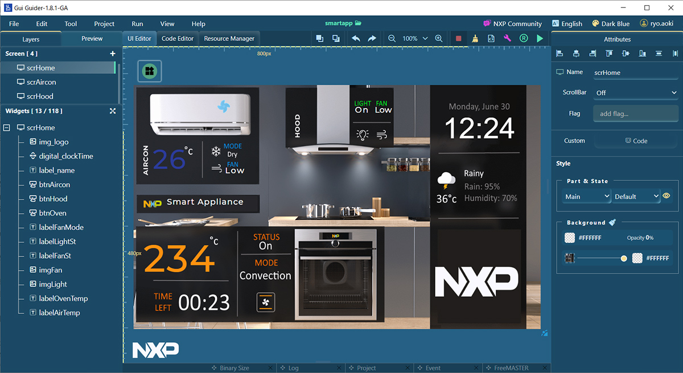
Task: Open the Edit menu
Action: pos(42,24)
